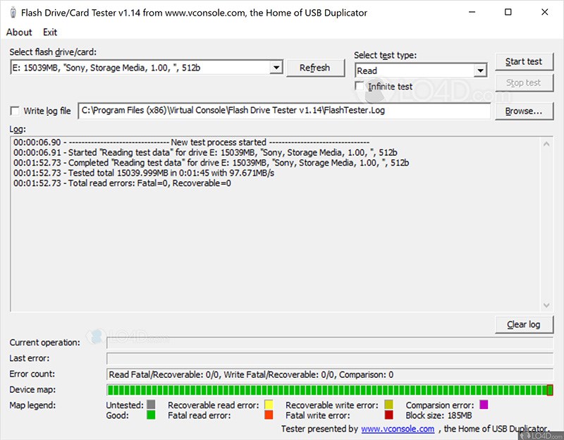Click log line "Tested total 15039.999MB"

click(144, 173)
